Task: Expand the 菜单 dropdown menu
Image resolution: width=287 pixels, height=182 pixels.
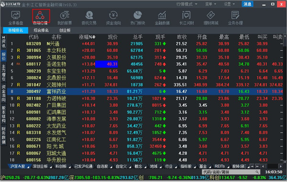Action: coord(210,4)
